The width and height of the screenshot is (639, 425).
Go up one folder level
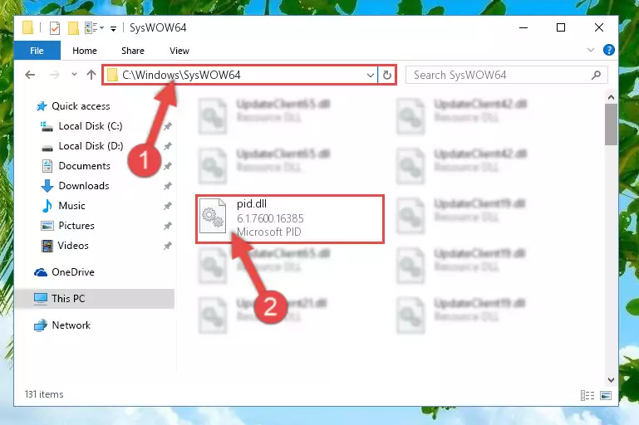click(91, 75)
